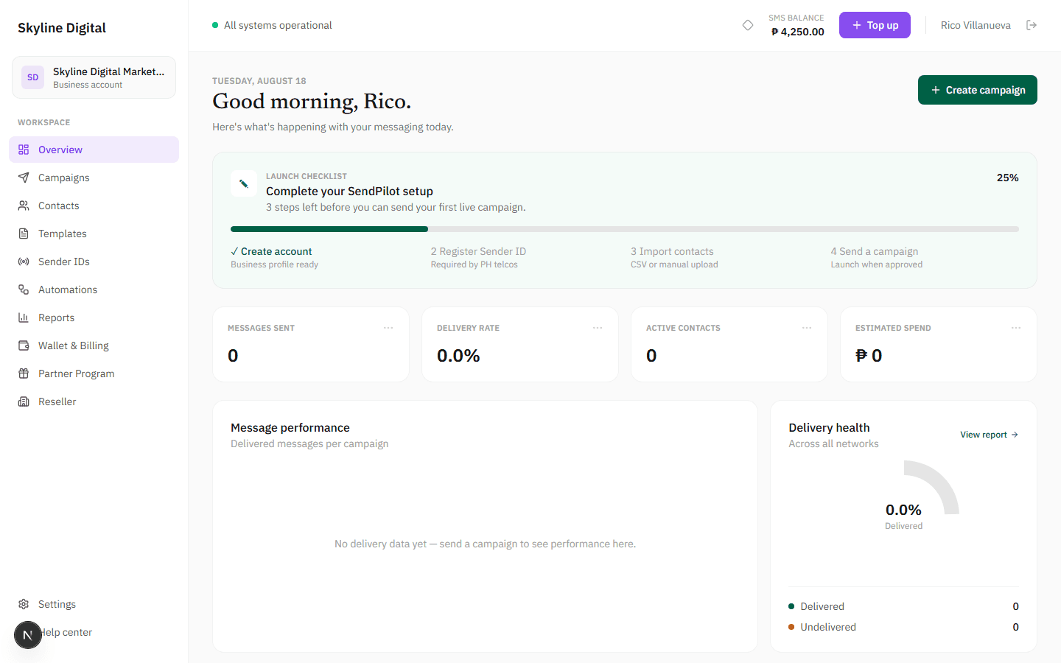Click the Templates document icon
1061x663 pixels.
click(x=24, y=234)
